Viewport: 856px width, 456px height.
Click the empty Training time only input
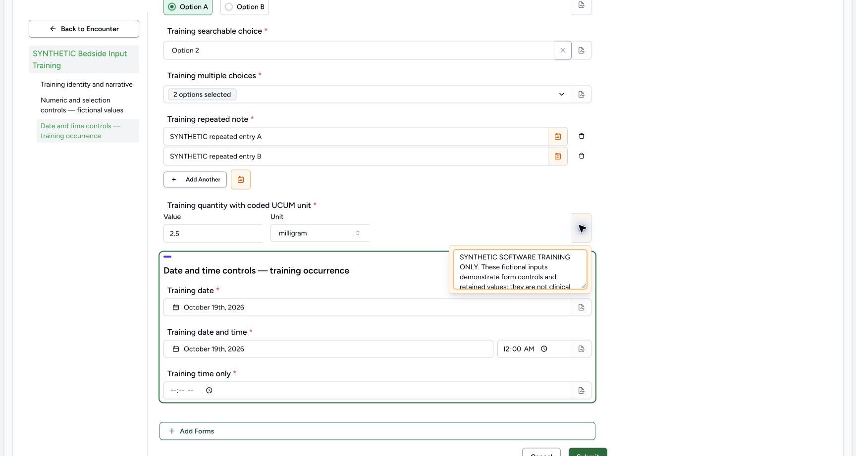pyautogui.click(x=368, y=391)
